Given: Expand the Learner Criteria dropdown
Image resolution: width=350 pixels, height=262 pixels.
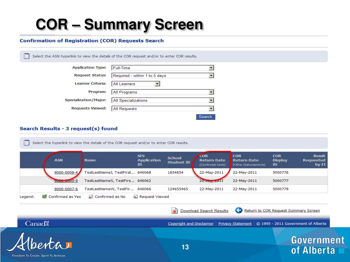Looking at the screenshot, I should (x=136, y=84).
